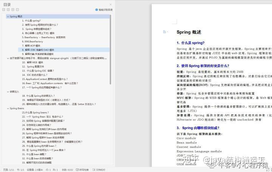Screen dimensions: 272x172
Task: Select outline entry 26. 单例 bean 是线程安全
Action: pos(47,134)
